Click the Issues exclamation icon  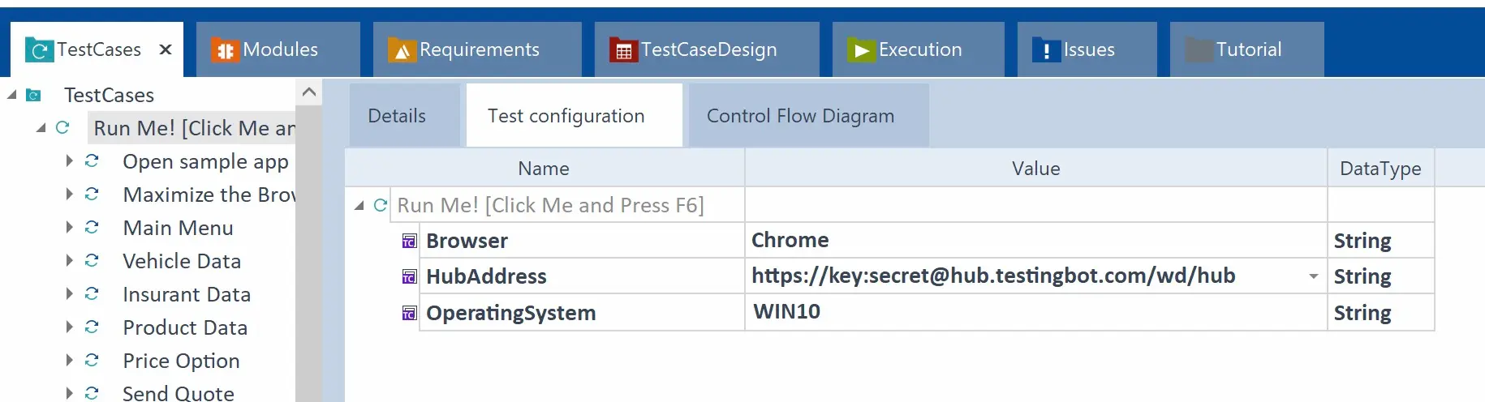coord(1046,50)
